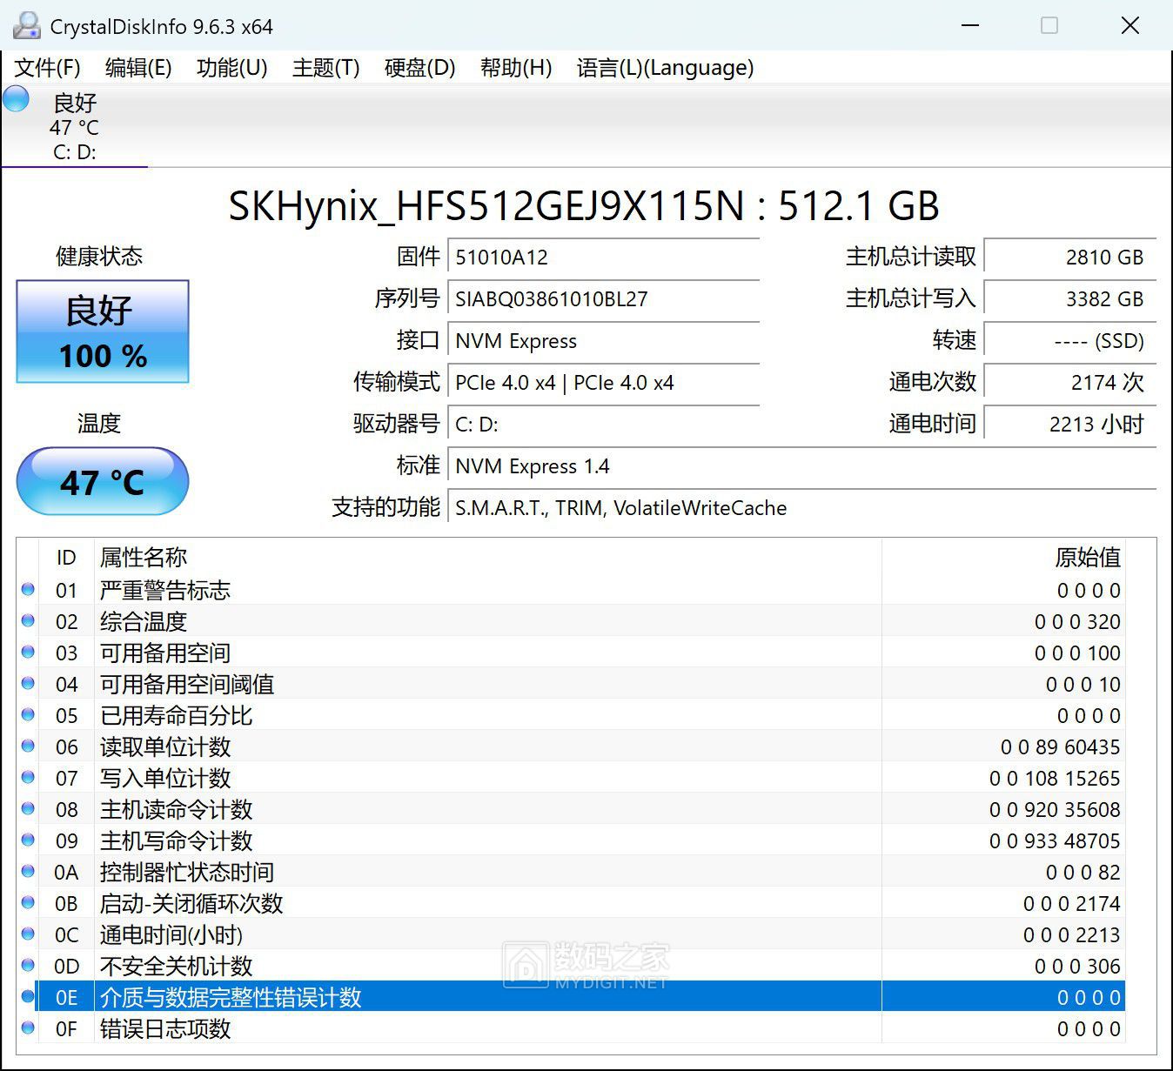Click status dot for row 04 可用备用空间阈值
The height and width of the screenshot is (1071, 1173).
28,683
